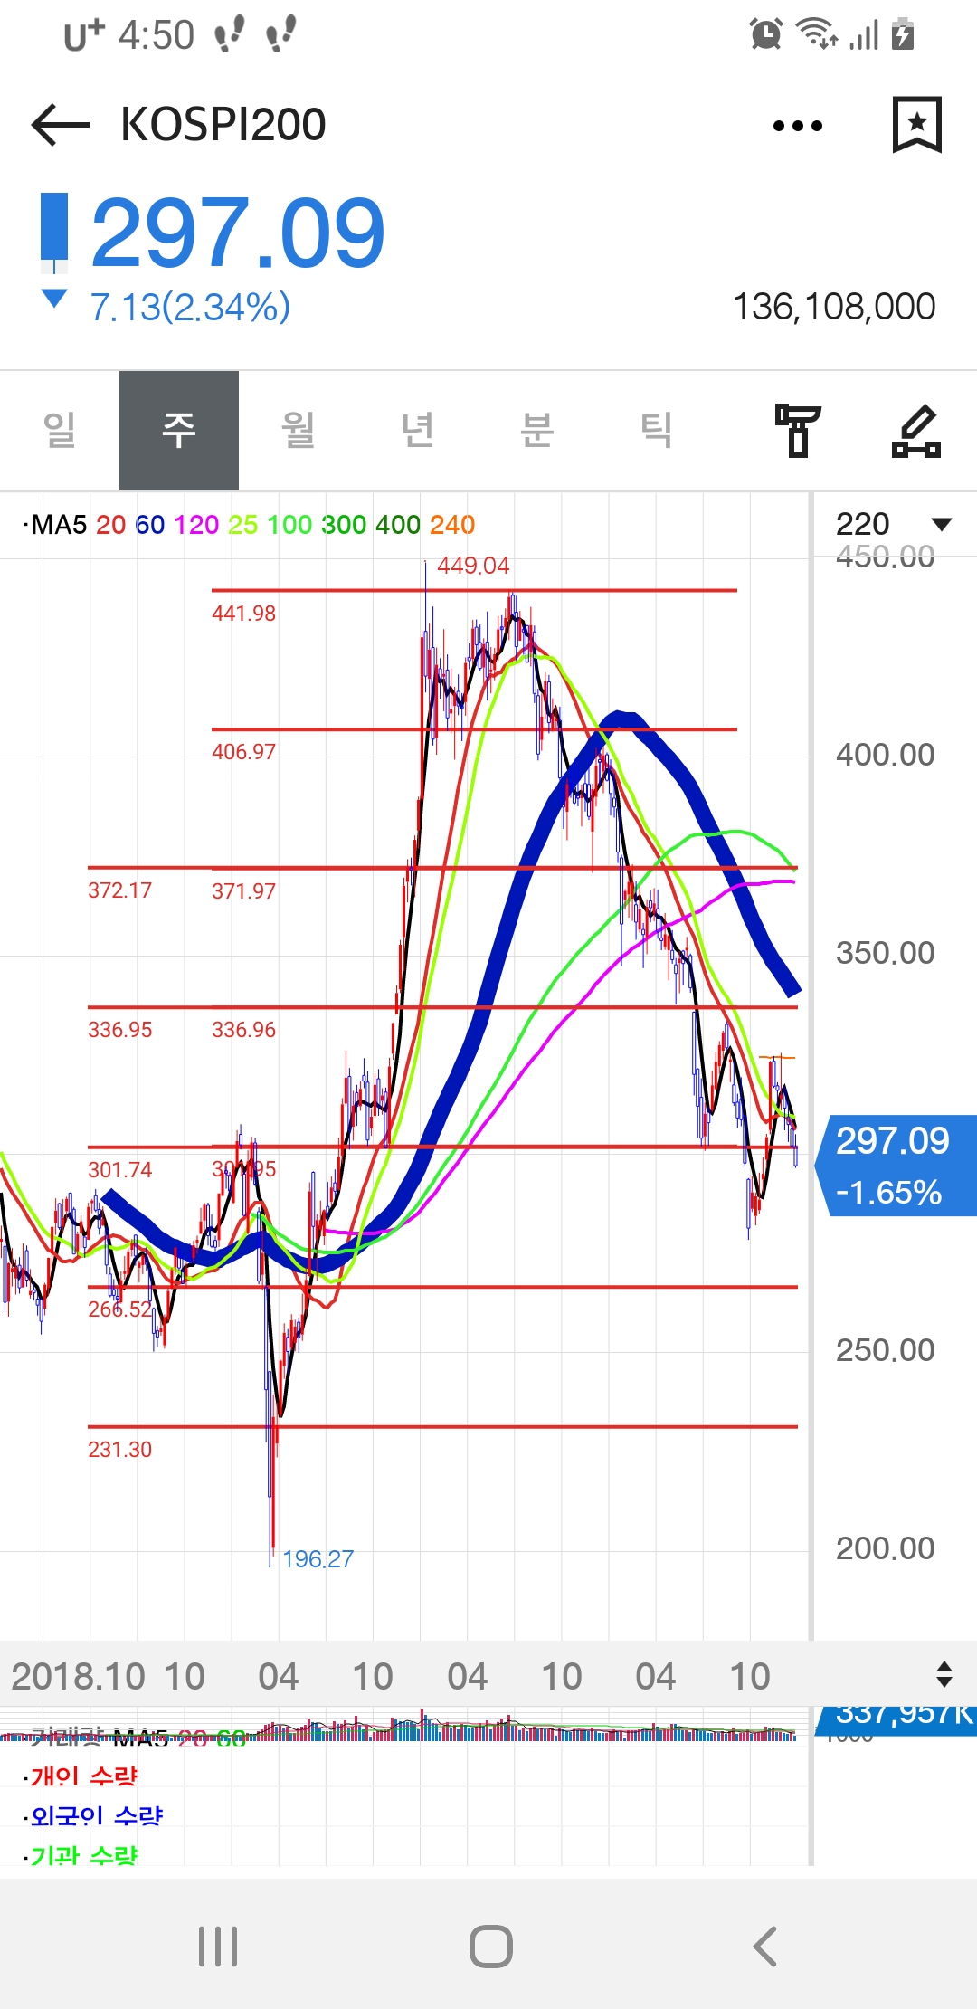Switch to the 월 (monthly) tab
977x2009 pixels.
coord(299,431)
